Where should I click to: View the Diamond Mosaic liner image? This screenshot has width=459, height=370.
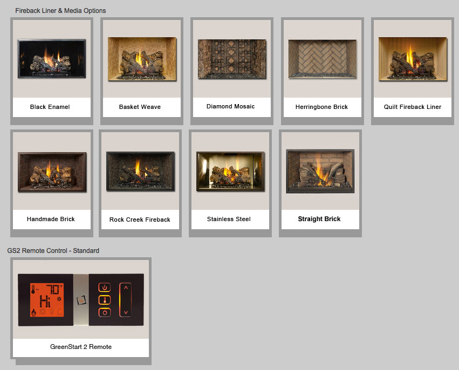(232, 59)
